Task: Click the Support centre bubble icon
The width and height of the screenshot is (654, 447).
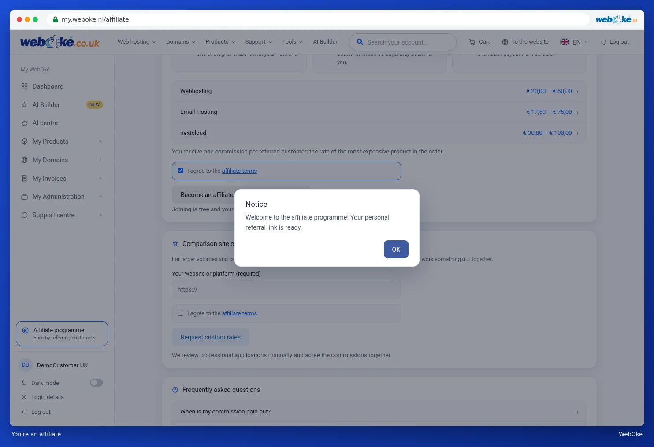Action: click(24, 215)
